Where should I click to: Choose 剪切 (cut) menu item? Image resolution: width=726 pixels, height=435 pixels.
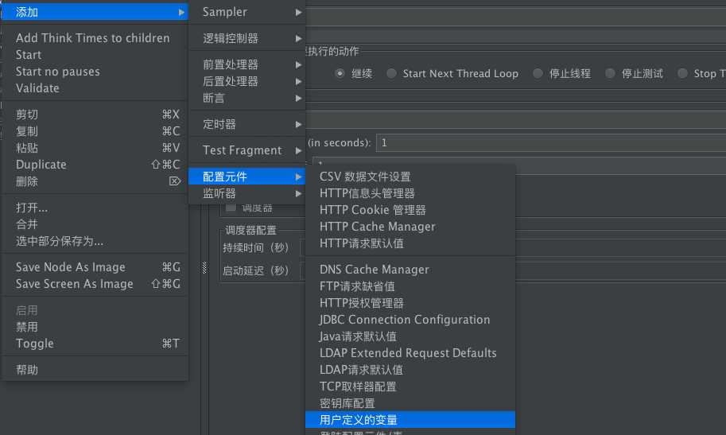tap(95, 115)
